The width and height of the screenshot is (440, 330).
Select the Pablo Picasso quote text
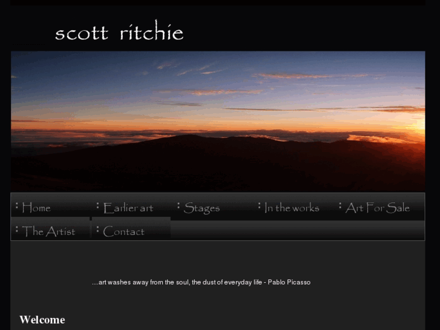[201, 282]
